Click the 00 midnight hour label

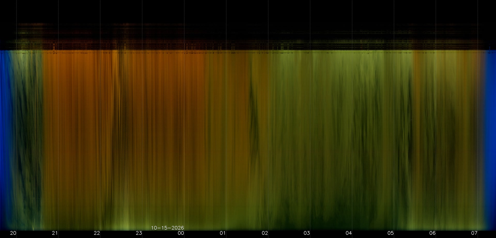tap(181, 233)
